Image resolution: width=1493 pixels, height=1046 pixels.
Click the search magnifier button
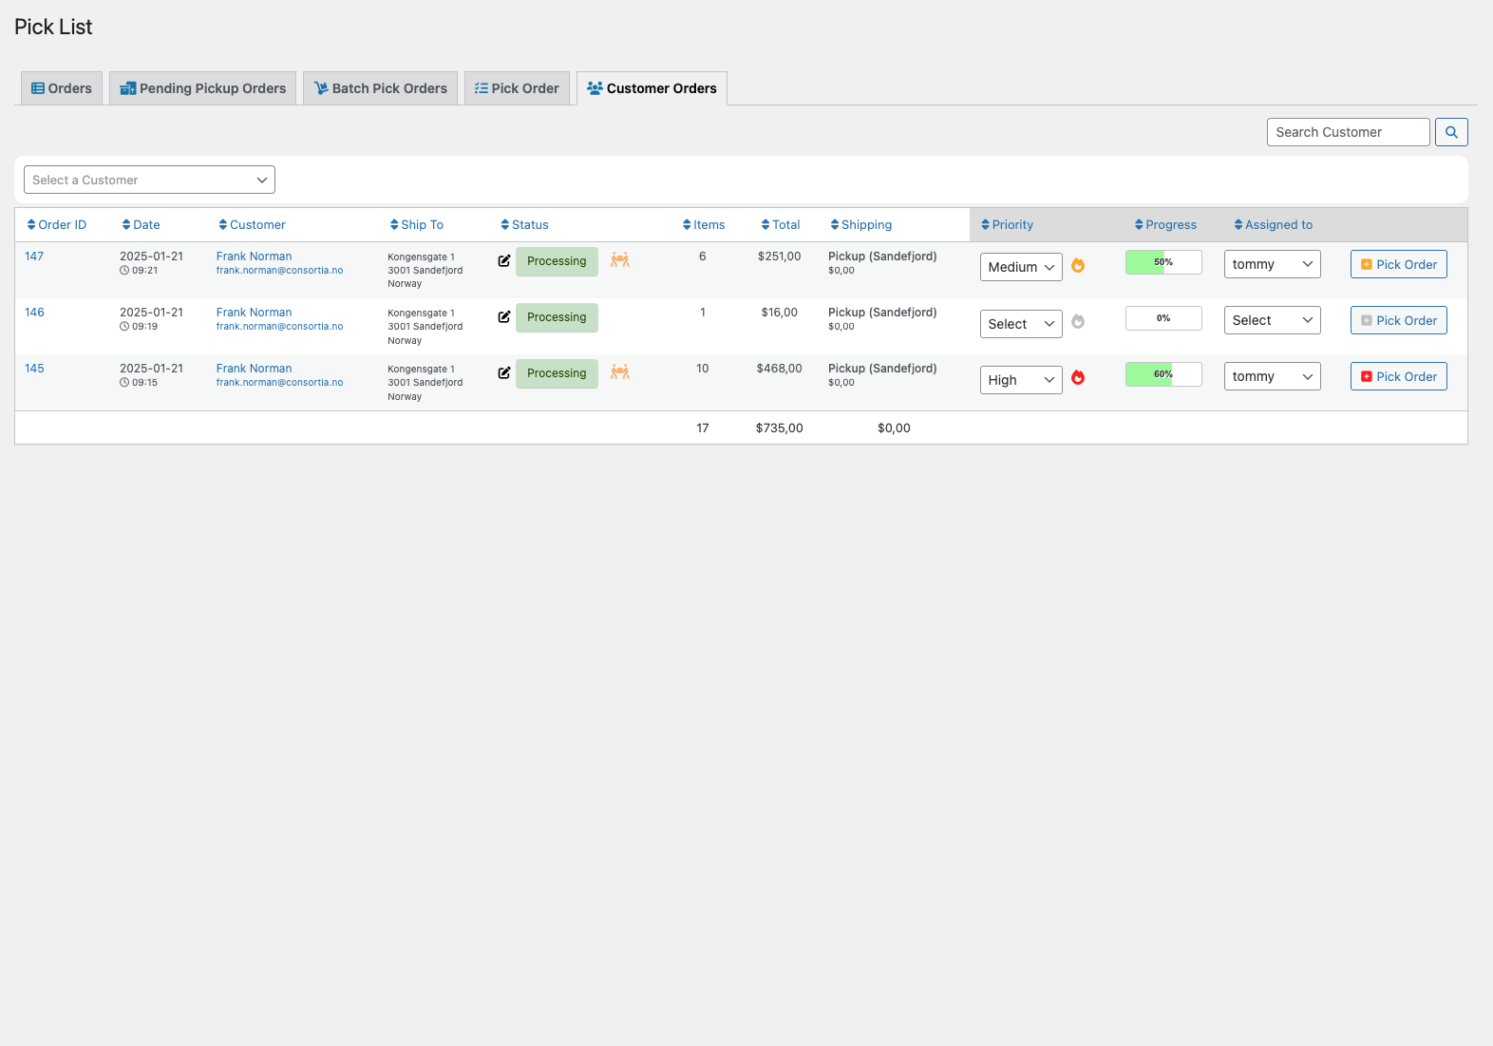(x=1451, y=132)
